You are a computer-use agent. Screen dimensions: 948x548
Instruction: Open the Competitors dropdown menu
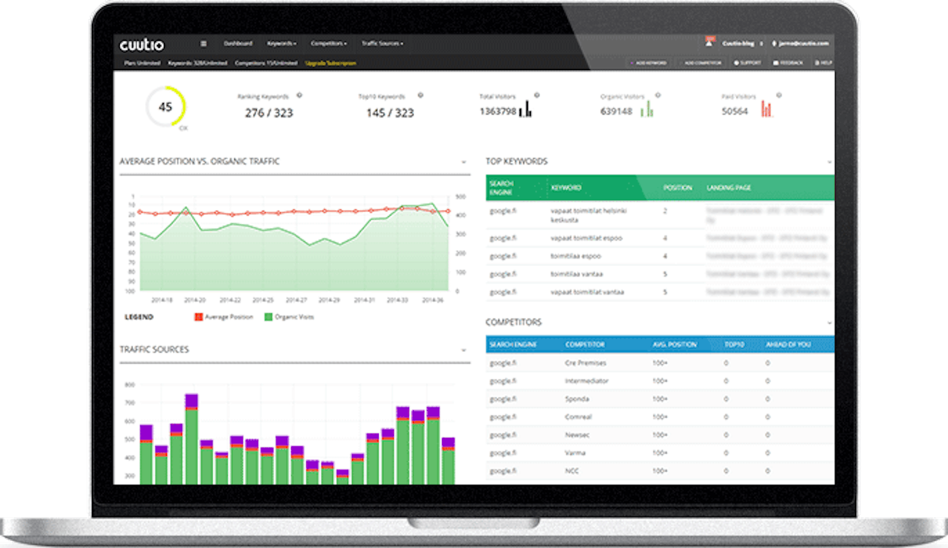[x=329, y=44]
